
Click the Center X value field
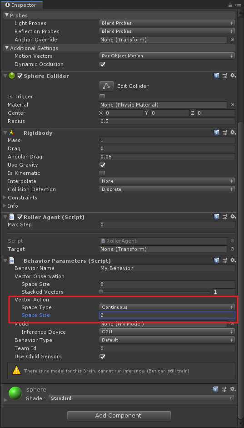pyautogui.click(x=124, y=113)
